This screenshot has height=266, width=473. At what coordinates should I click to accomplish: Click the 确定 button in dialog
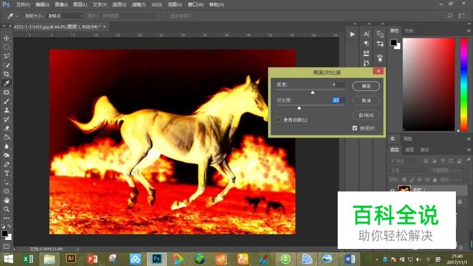point(366,86)
